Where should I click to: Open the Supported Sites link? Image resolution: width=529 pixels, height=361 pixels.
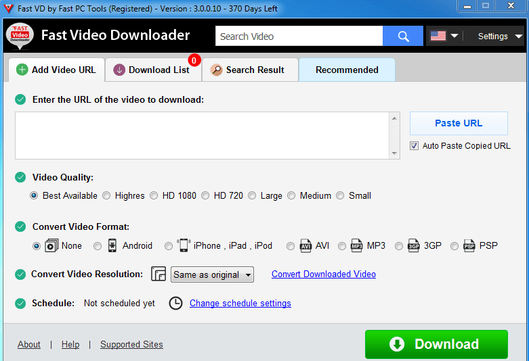[131, 344]
